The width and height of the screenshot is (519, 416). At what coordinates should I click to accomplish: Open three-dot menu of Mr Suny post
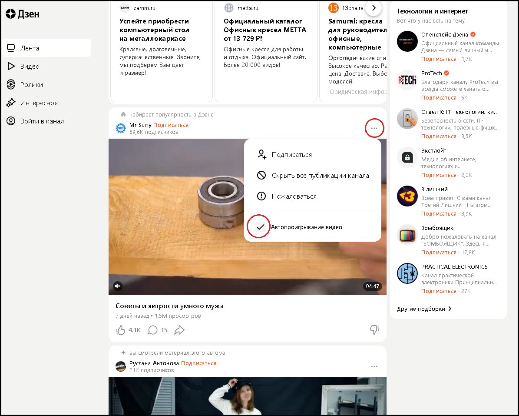pyautogui.click(x=374, y=128)
